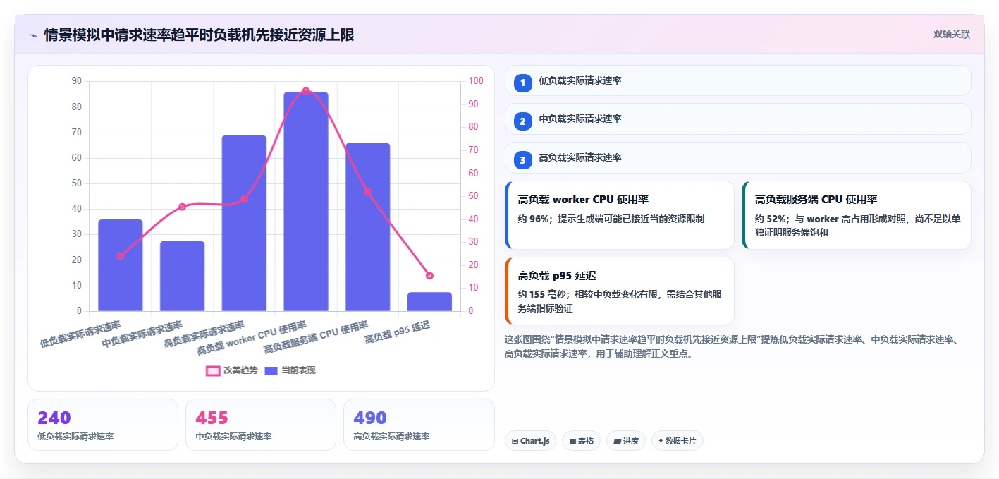Click the 490 stat value
Image resolution: width=999 pixels, height=479 pixels.
(370, 418)
